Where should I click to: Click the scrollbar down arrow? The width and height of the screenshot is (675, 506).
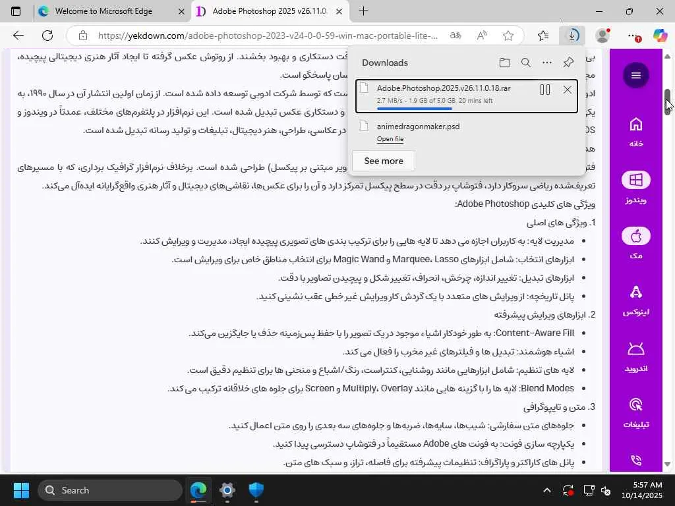click(667, 464)
